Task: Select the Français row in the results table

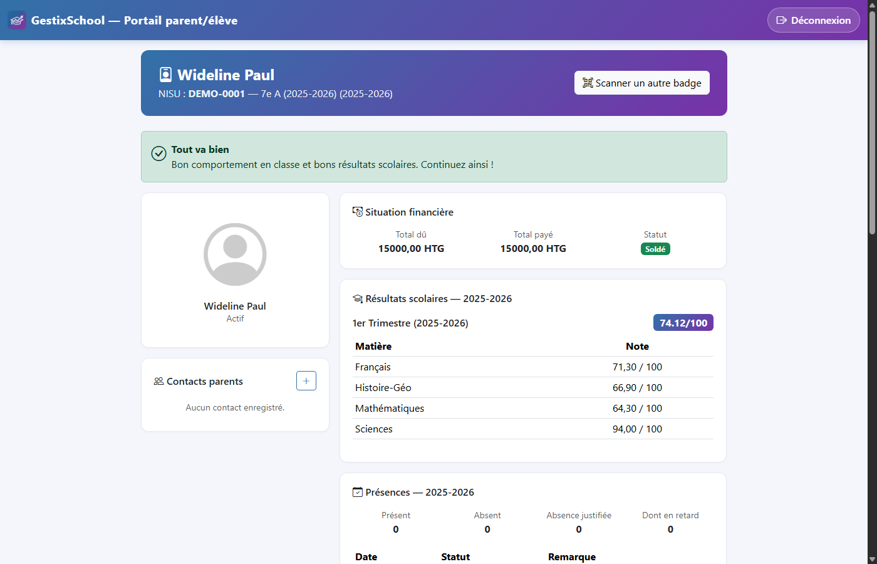Action: pyautogui.click(x=533, y=367)
